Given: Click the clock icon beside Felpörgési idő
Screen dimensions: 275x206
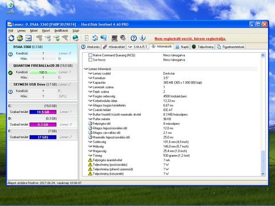Looking at the screenshot, I should point(90,124).
